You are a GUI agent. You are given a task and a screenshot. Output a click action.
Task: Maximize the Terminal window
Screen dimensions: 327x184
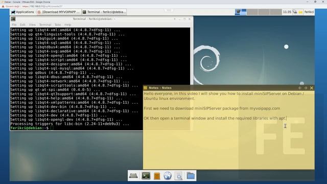pyautogui.click(x=184, y=19)
